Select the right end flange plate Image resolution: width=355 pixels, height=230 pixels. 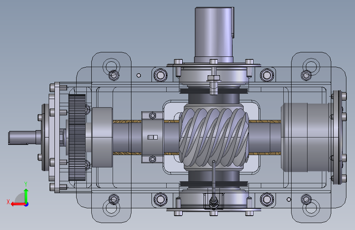point(337,138)
